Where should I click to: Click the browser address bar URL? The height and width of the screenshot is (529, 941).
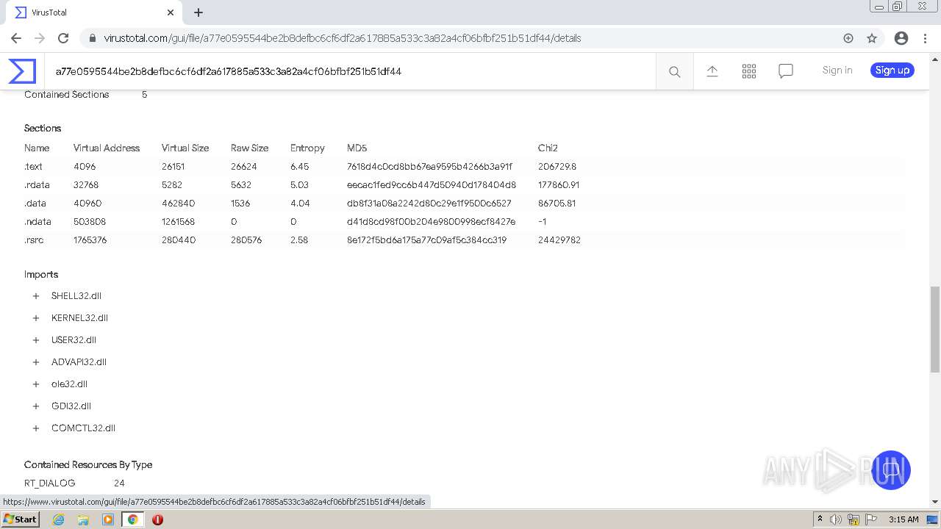coord(343,38)
